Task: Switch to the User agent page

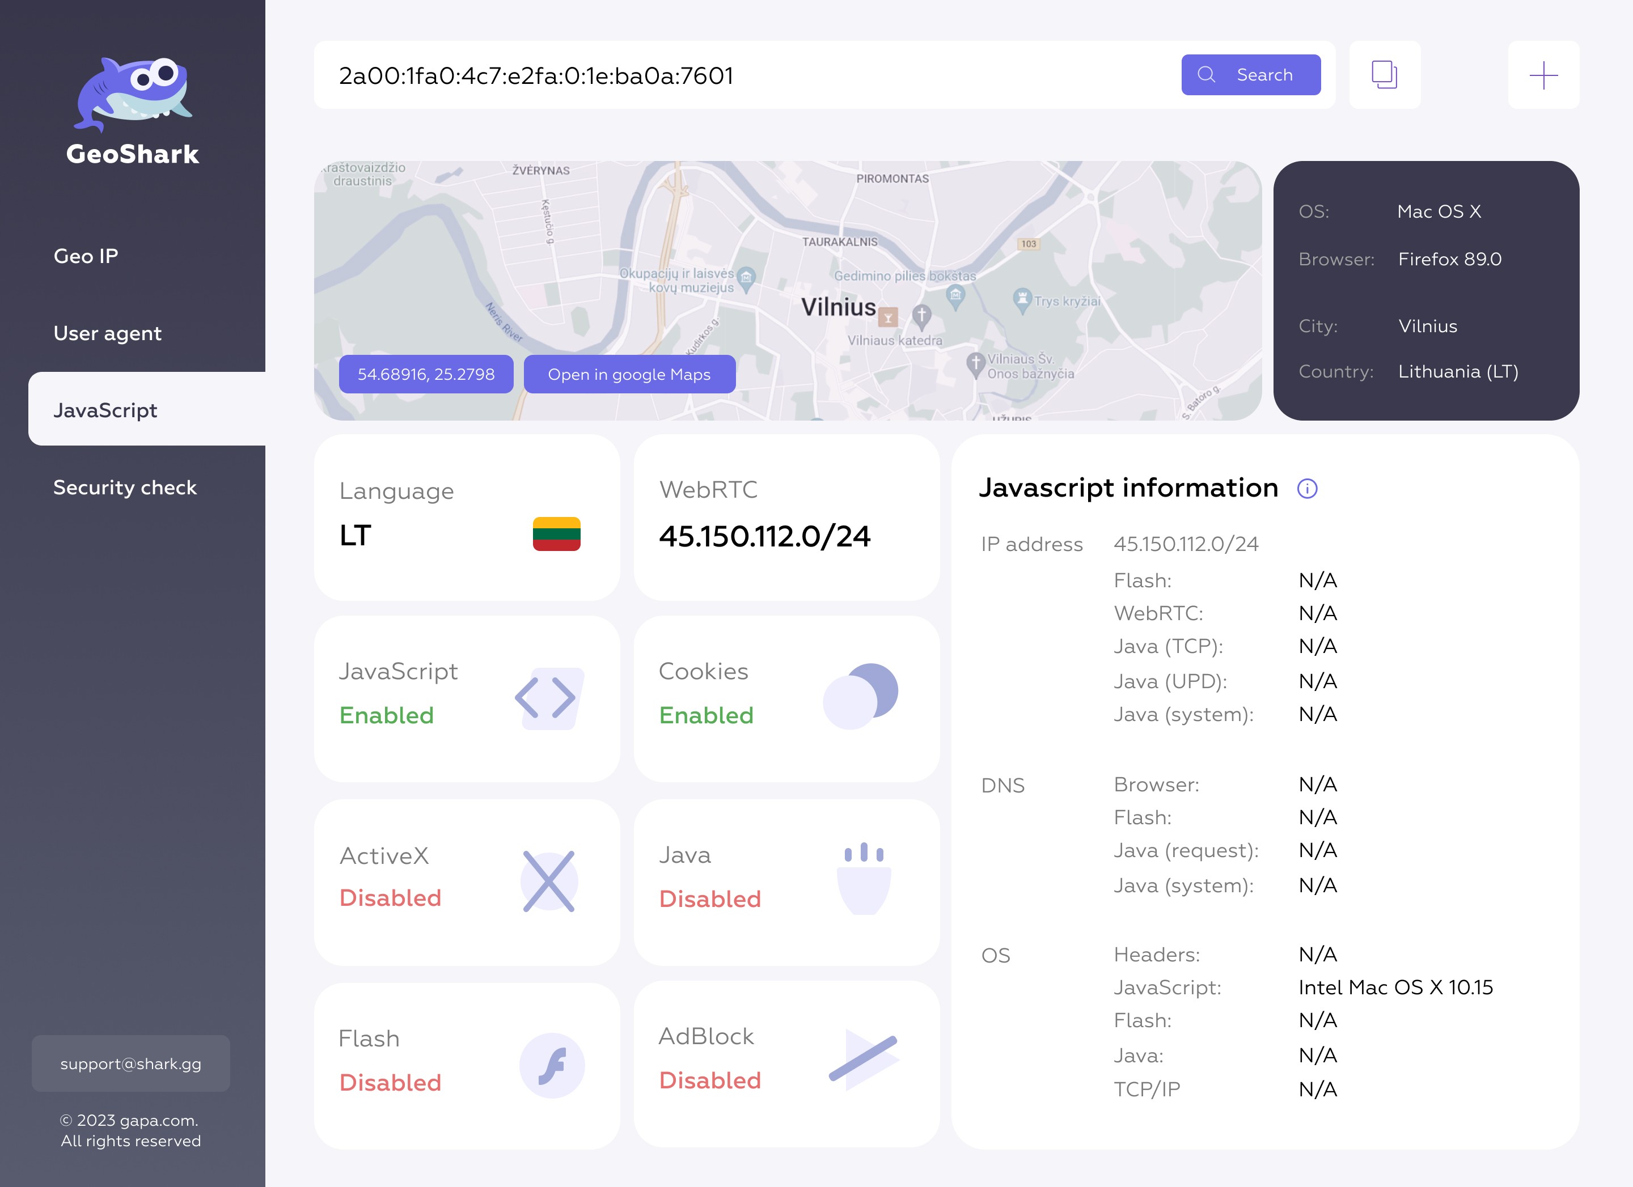Action: [107, 333]
